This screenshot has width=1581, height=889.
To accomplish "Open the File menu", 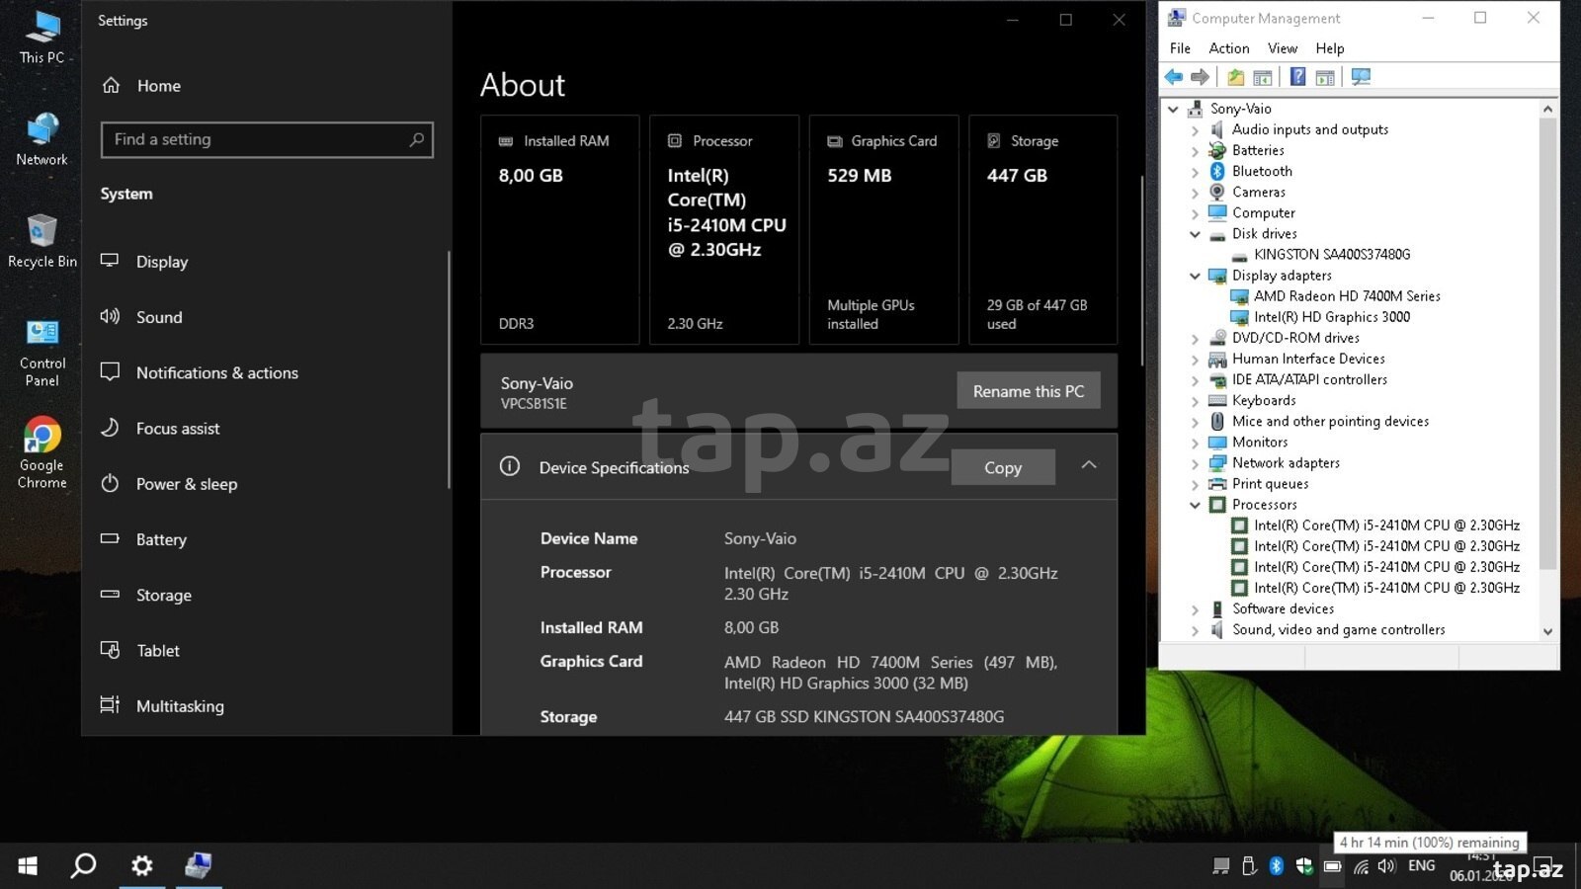I will (x=1180, y=48).
